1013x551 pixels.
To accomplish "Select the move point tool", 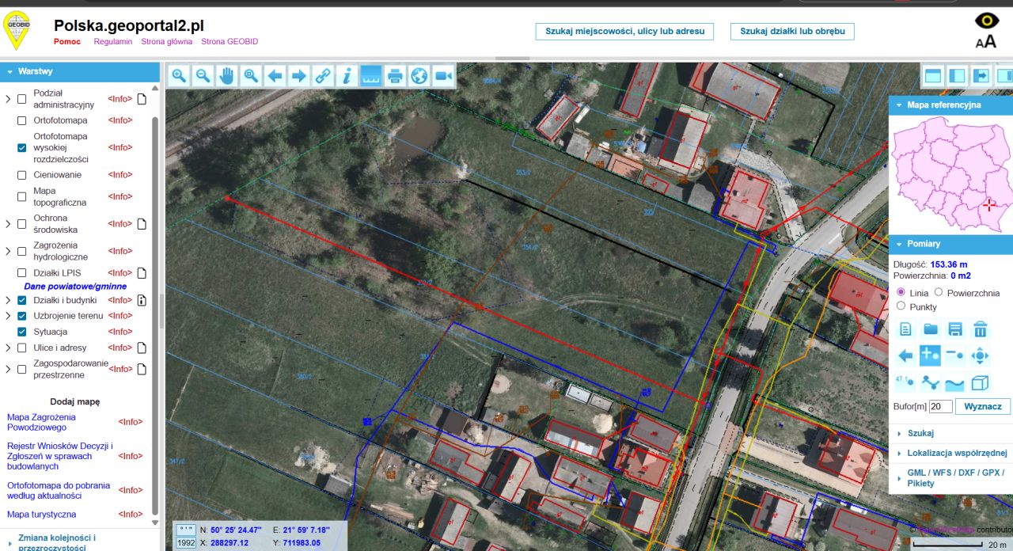I will [980, 355].
